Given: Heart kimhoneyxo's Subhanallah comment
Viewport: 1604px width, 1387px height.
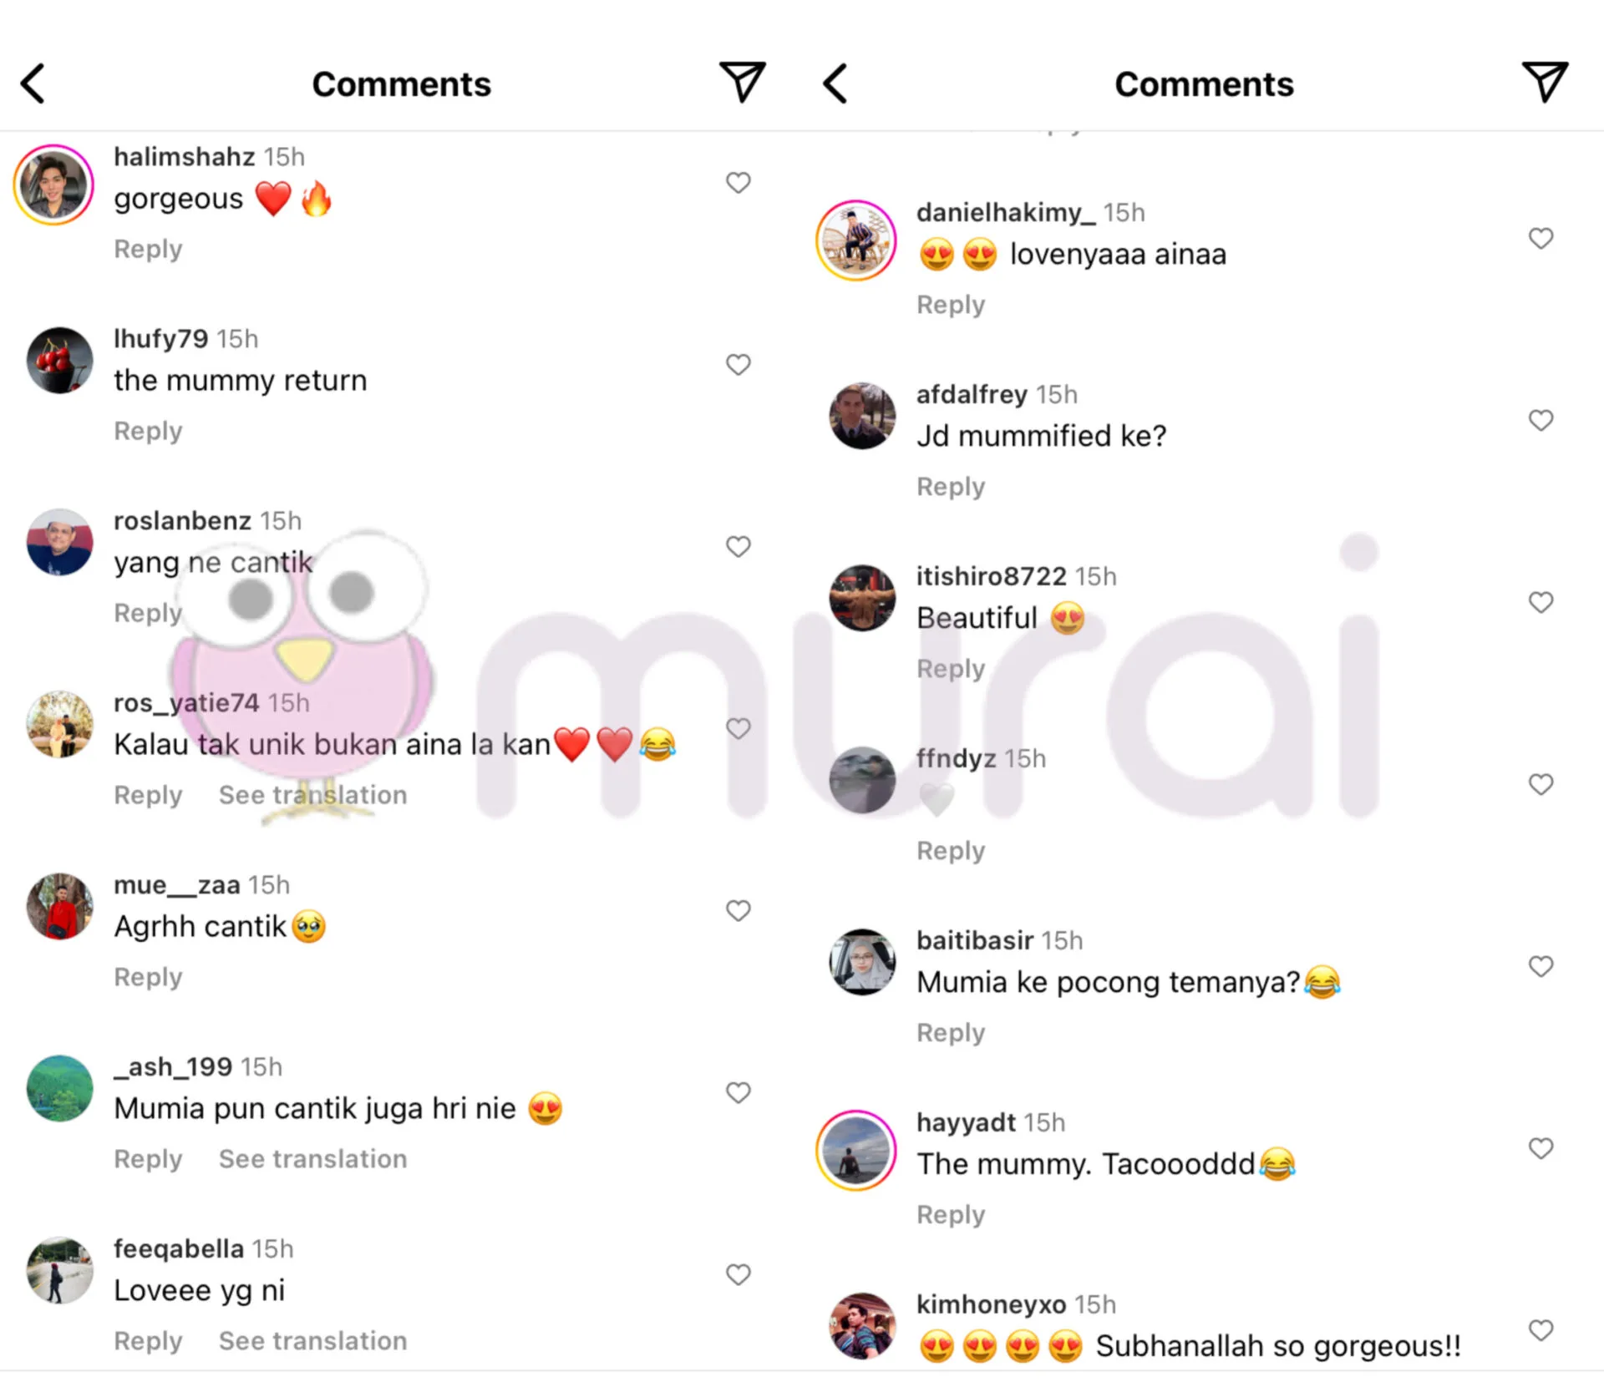Looking at the screenshot, I should click(1541, 1330).
